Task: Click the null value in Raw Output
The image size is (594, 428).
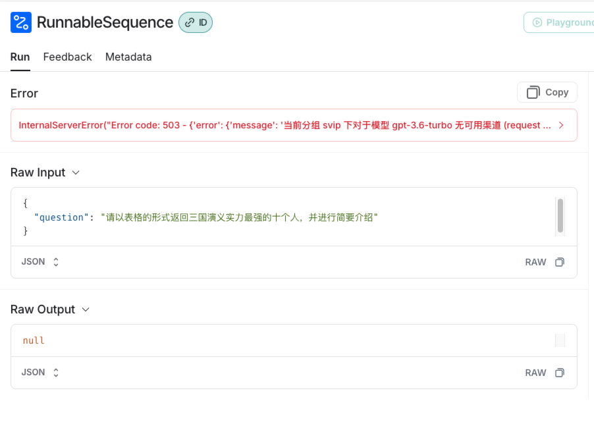Action: click(34, 340)
